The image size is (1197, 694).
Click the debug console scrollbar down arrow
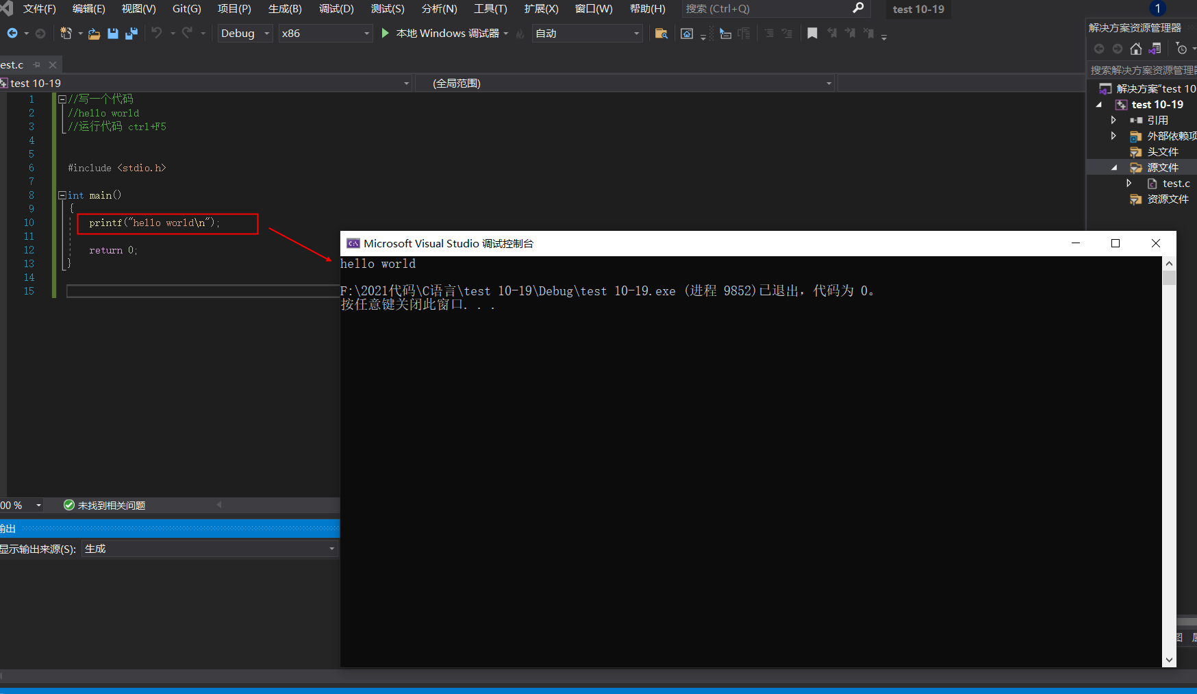1169,660
